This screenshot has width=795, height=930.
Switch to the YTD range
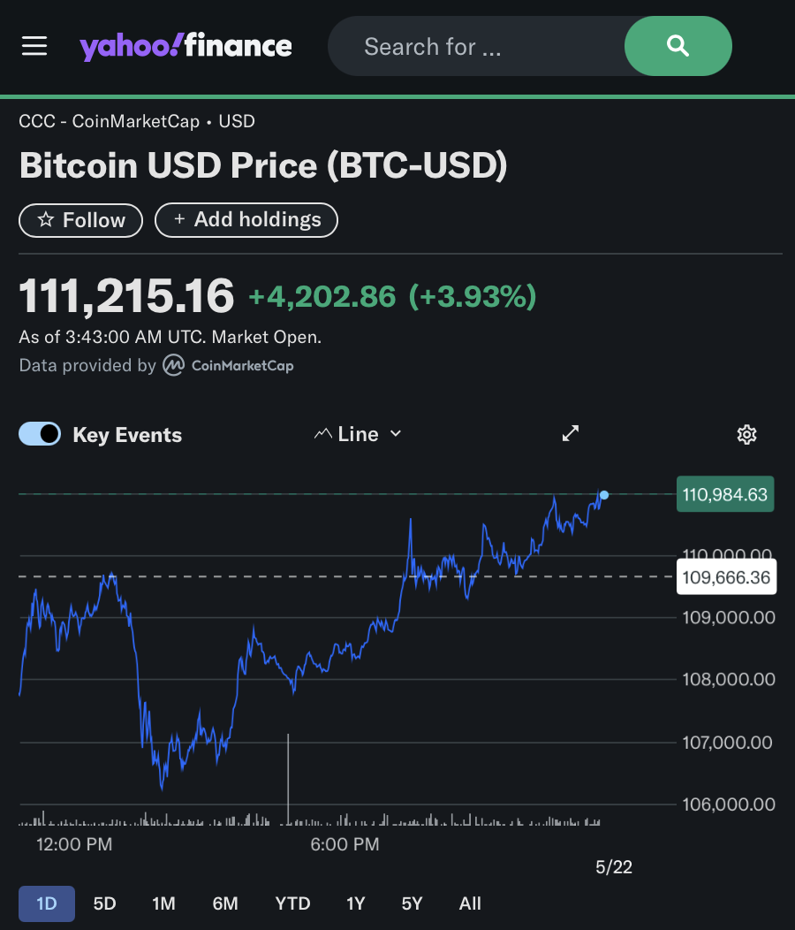[x=293, y=903]
